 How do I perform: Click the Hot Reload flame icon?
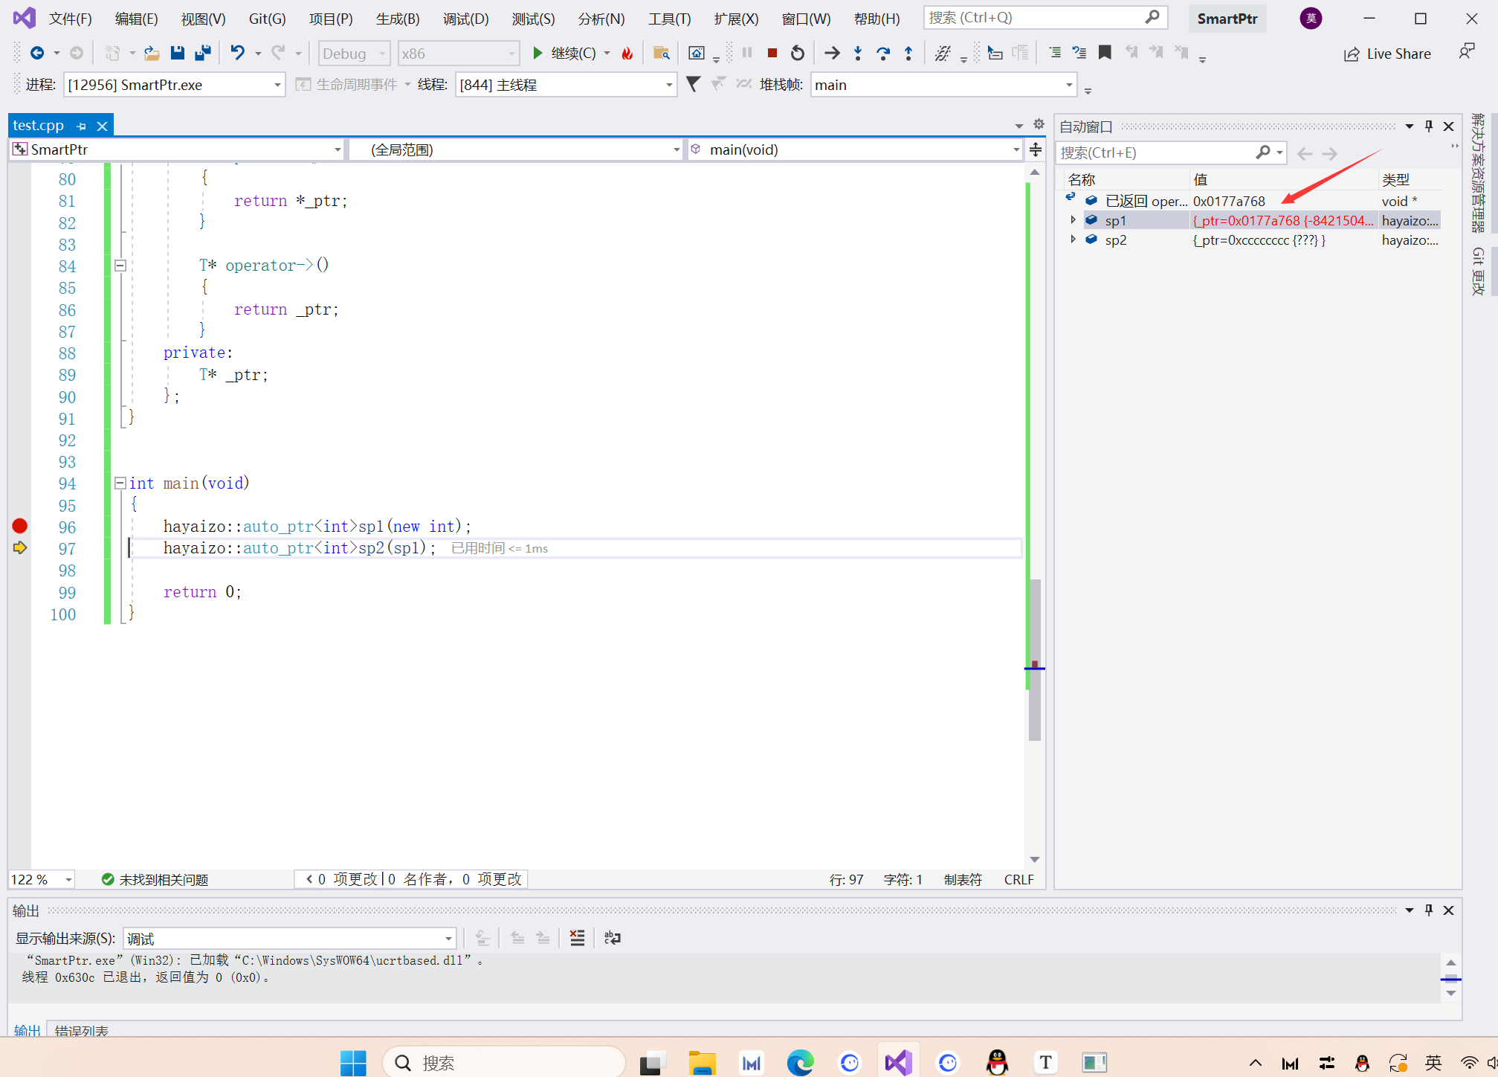[627, 53]
